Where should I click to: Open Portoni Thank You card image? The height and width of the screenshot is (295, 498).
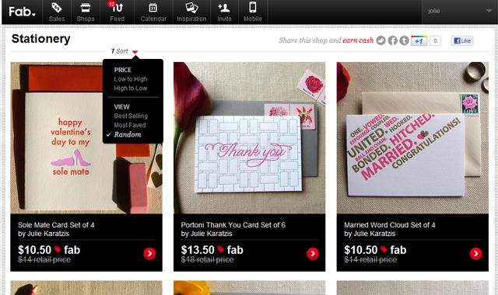249,138
